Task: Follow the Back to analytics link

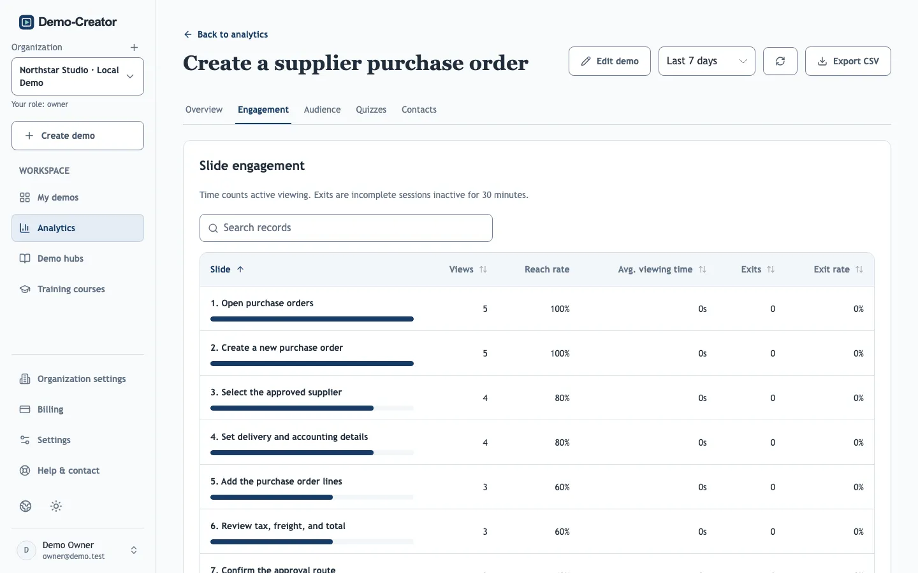Action: [x=226, y=34]
